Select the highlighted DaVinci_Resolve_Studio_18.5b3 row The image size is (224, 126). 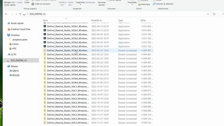click(98, 50)
